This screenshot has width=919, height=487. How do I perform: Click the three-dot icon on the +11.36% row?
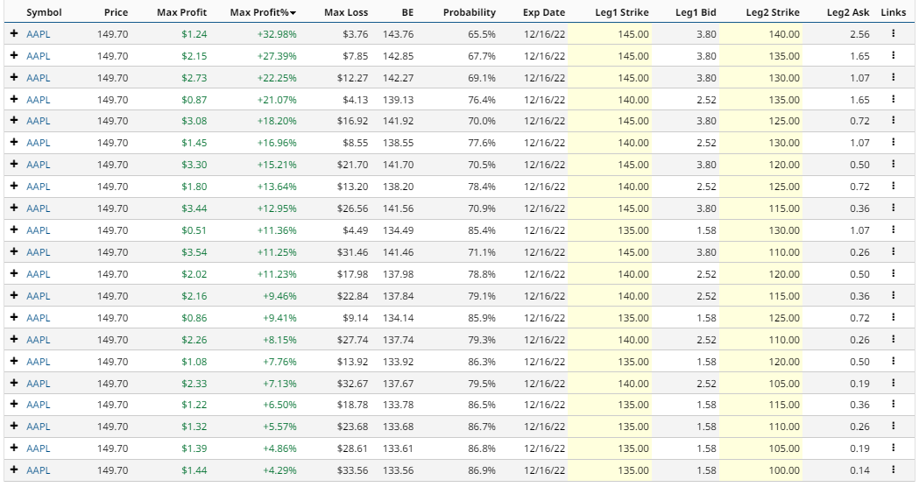[893, 230]
